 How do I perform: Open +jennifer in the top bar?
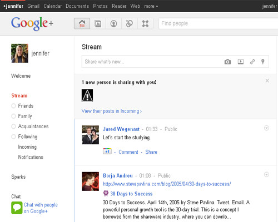click(x=13, y=6)
